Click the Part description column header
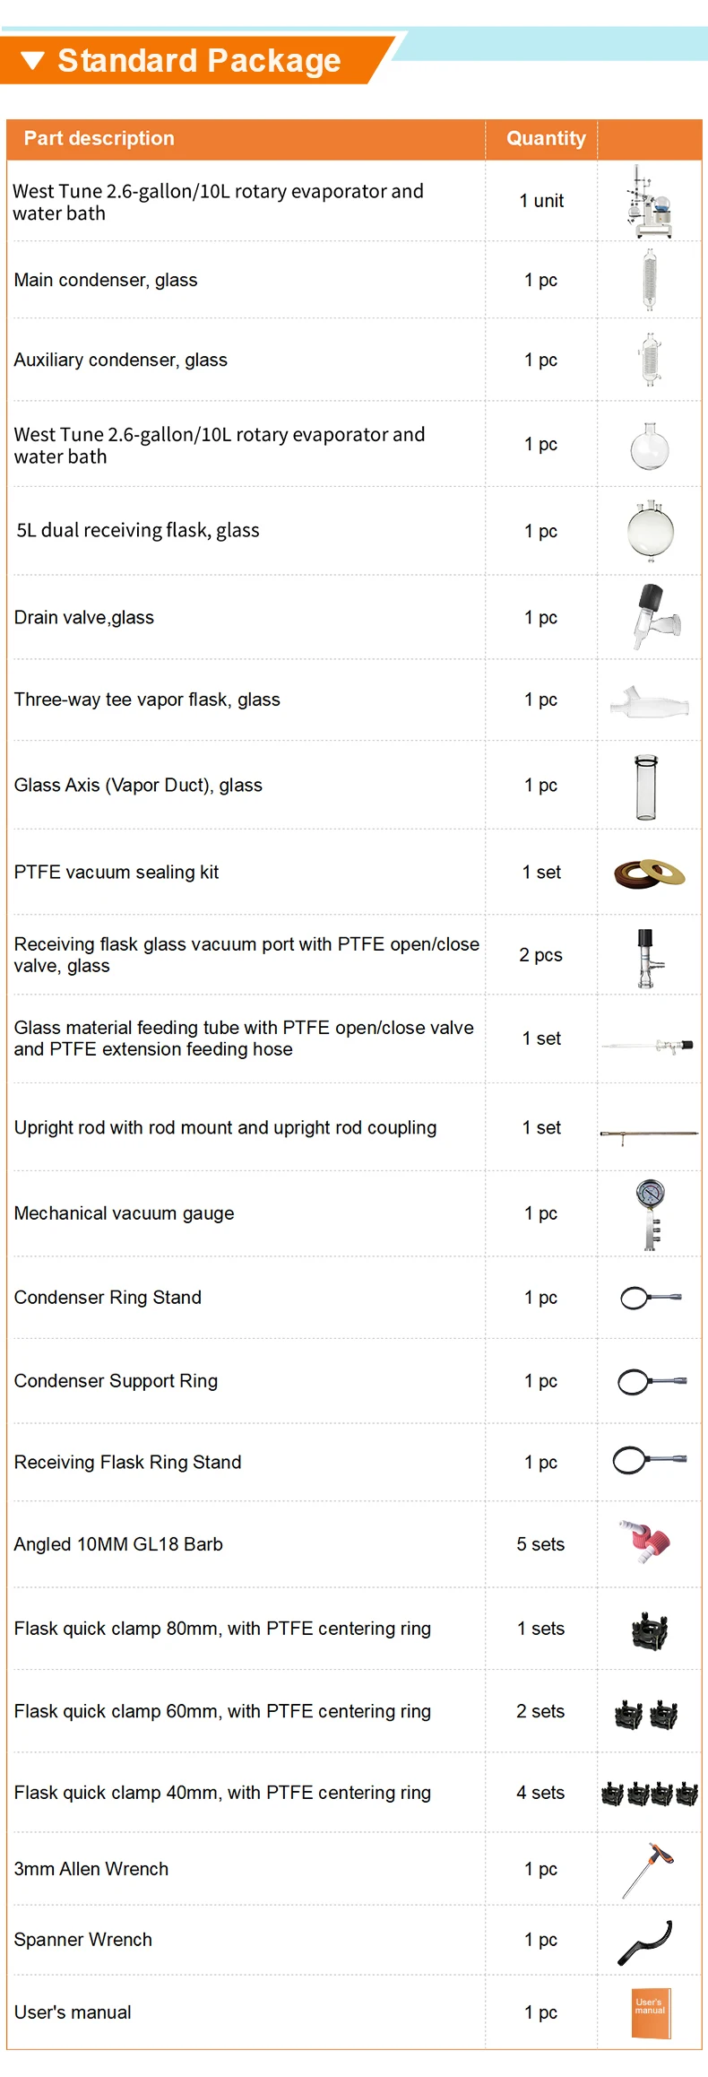Image resolution: width=708 pixels, height=2077 pixels. pyautogui.click(x=99, y=138)
